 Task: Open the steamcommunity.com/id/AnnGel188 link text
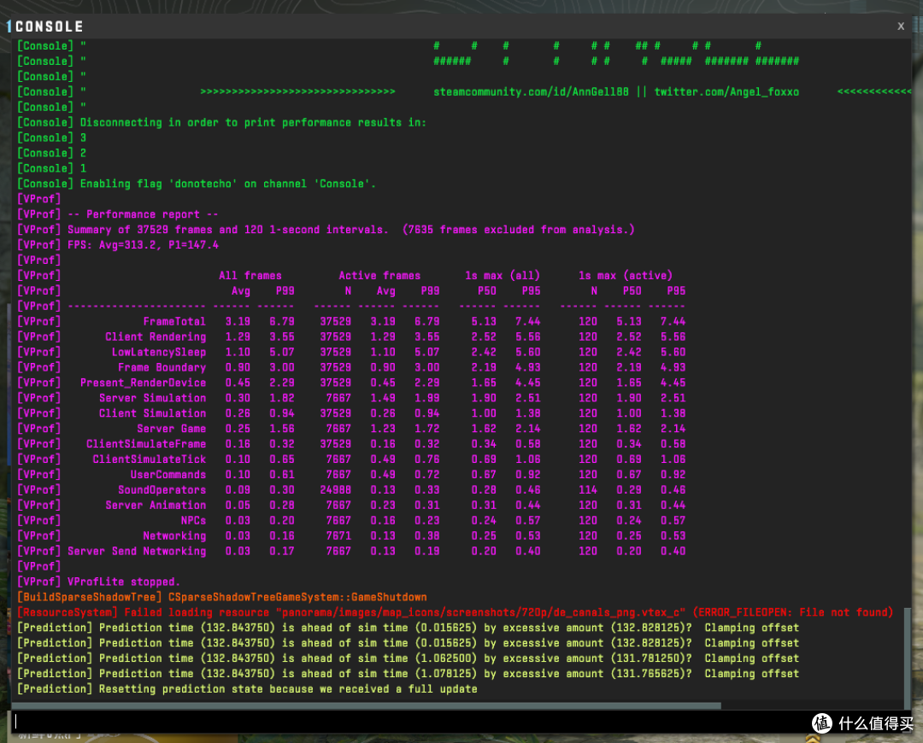[x=531, y=91]
